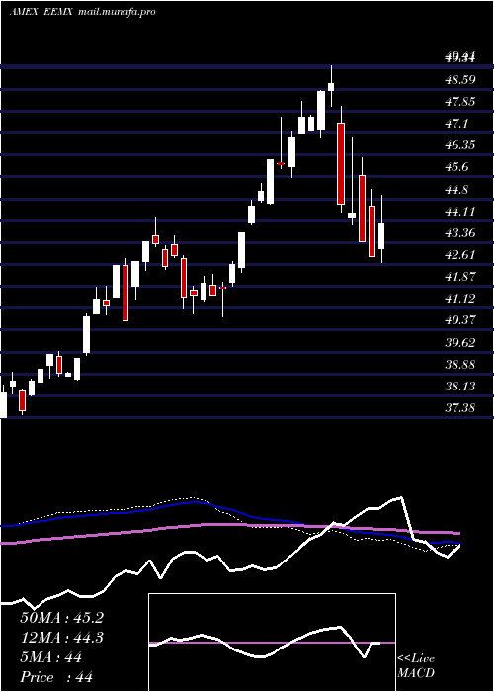
Task: Click the last white candlestick on the right
Action: pos(381,236)
